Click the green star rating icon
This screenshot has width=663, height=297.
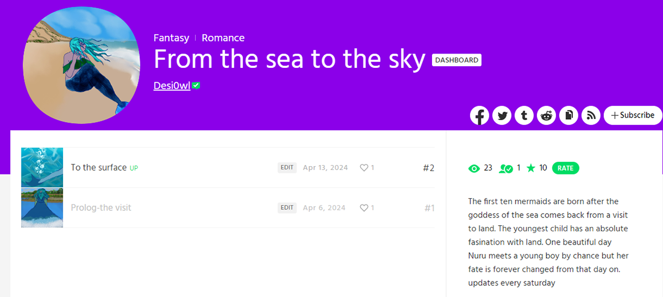(531, 168)
